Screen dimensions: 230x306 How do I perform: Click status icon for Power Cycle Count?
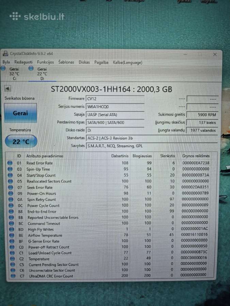(x=11, y=205)
